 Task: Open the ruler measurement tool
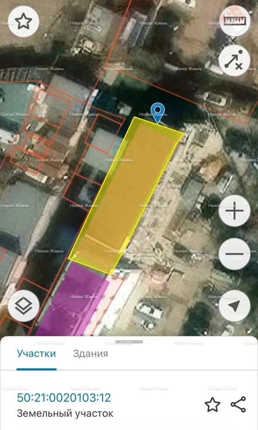[235, 20]
